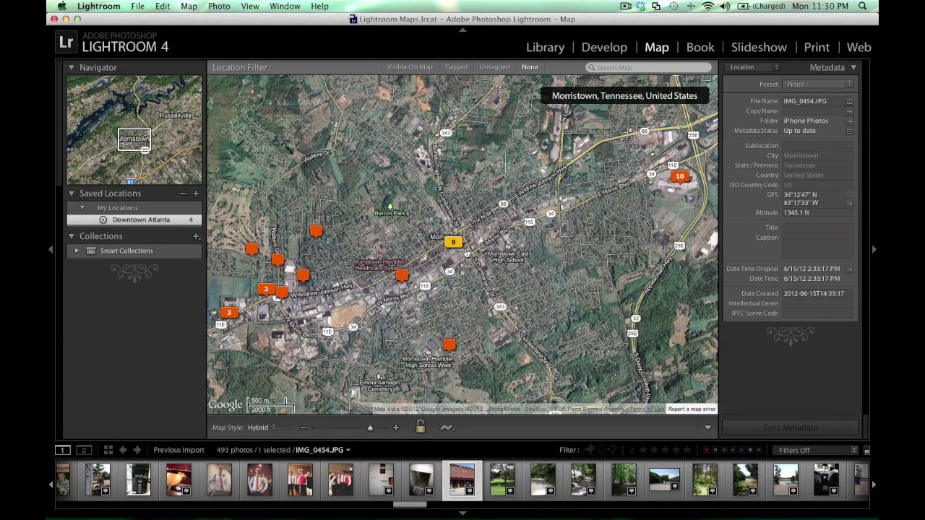Select second window display button 2
925x520 pixels.
pos(84,450)
